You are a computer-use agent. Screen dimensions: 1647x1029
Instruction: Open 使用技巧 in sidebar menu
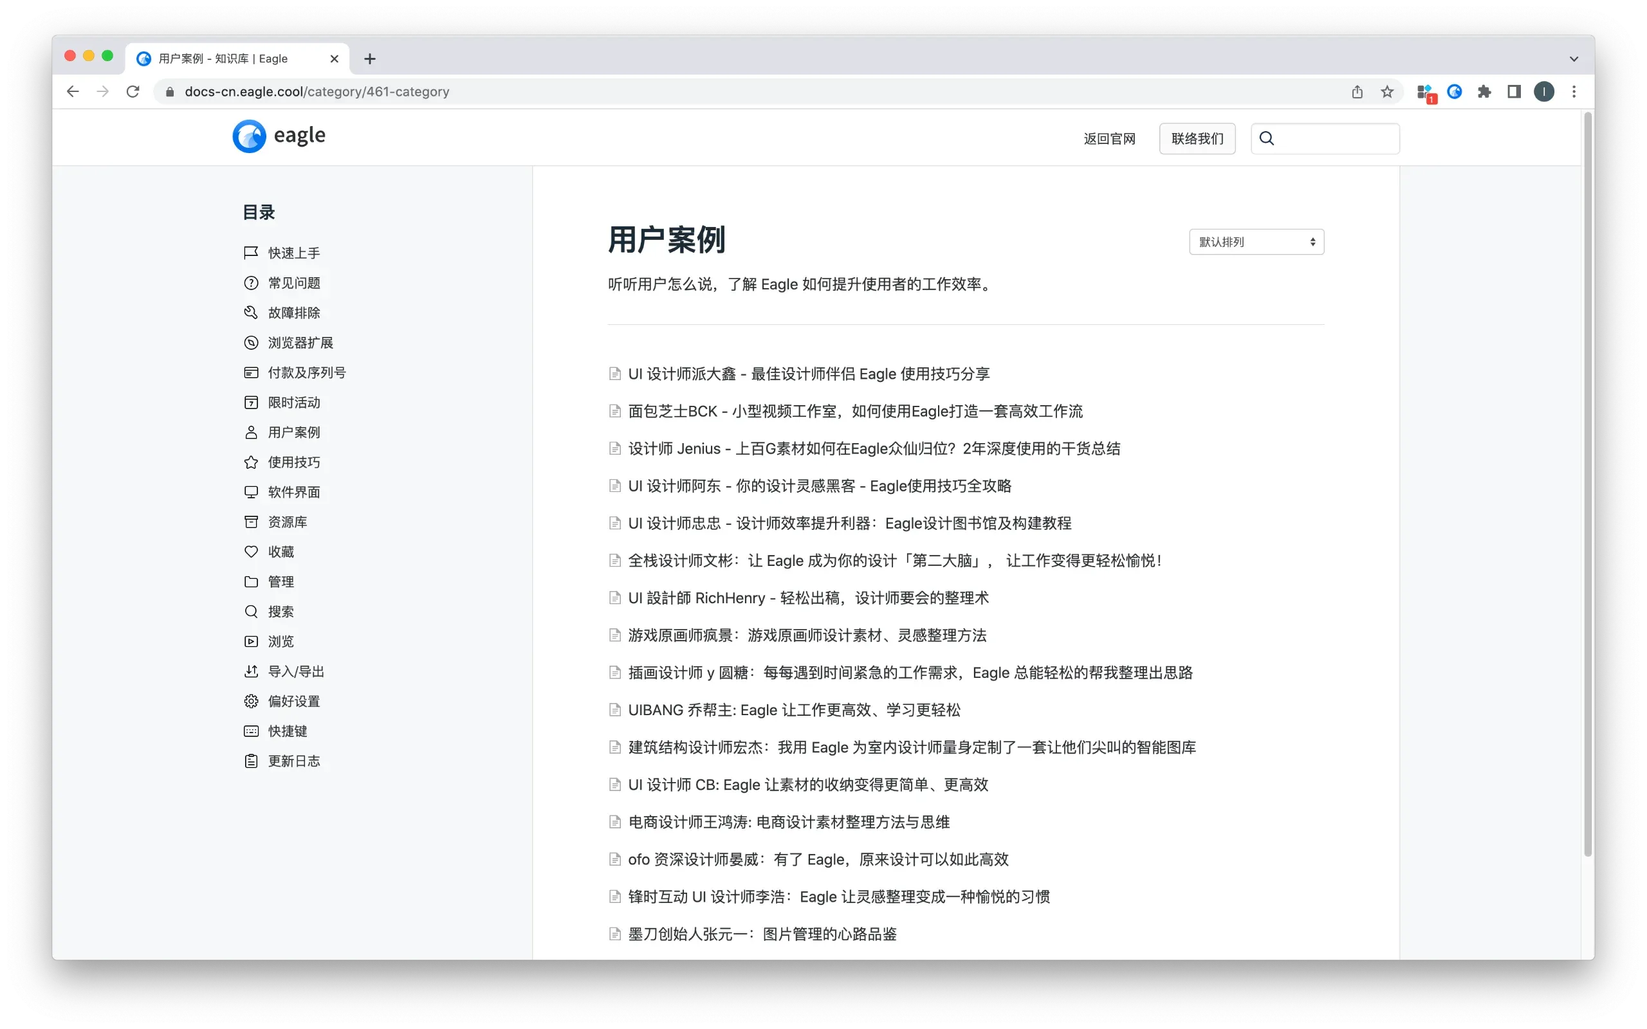[294, 462]
